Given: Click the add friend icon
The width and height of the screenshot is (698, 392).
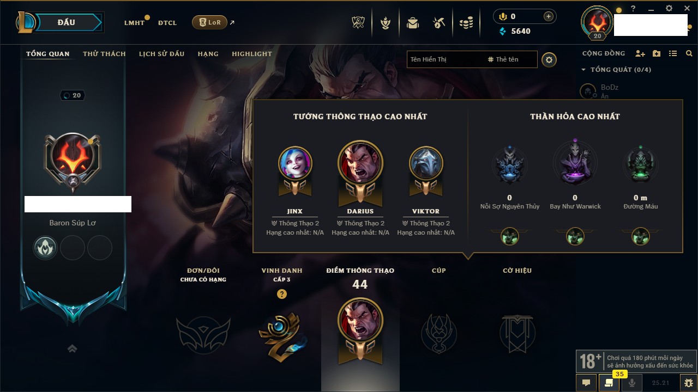Looking at the screenshot, I should pyautogui.click(x=640, y=53).
